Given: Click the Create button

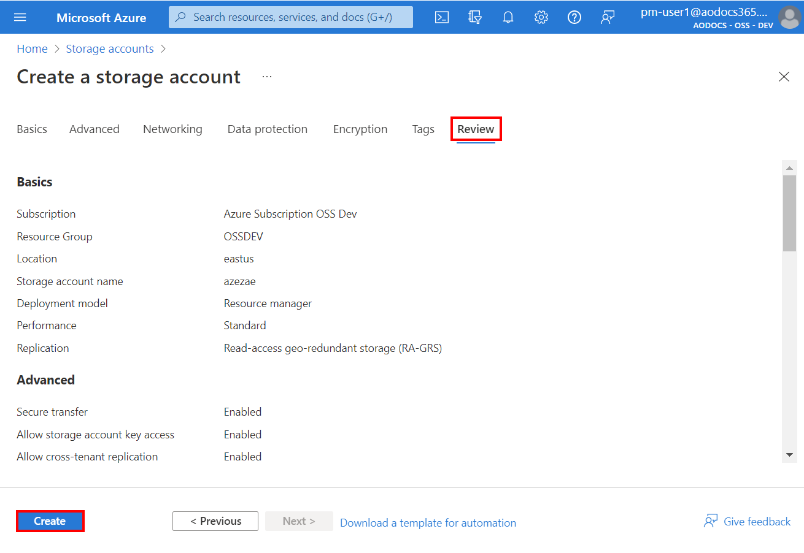Looking at the screenshot, I should tap(50, 521).
